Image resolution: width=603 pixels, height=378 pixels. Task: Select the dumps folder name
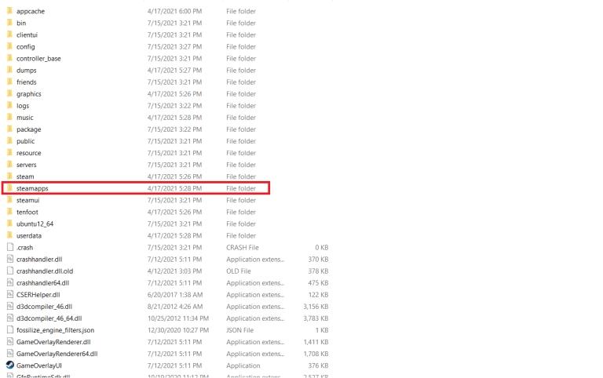(x=26, y=71)
